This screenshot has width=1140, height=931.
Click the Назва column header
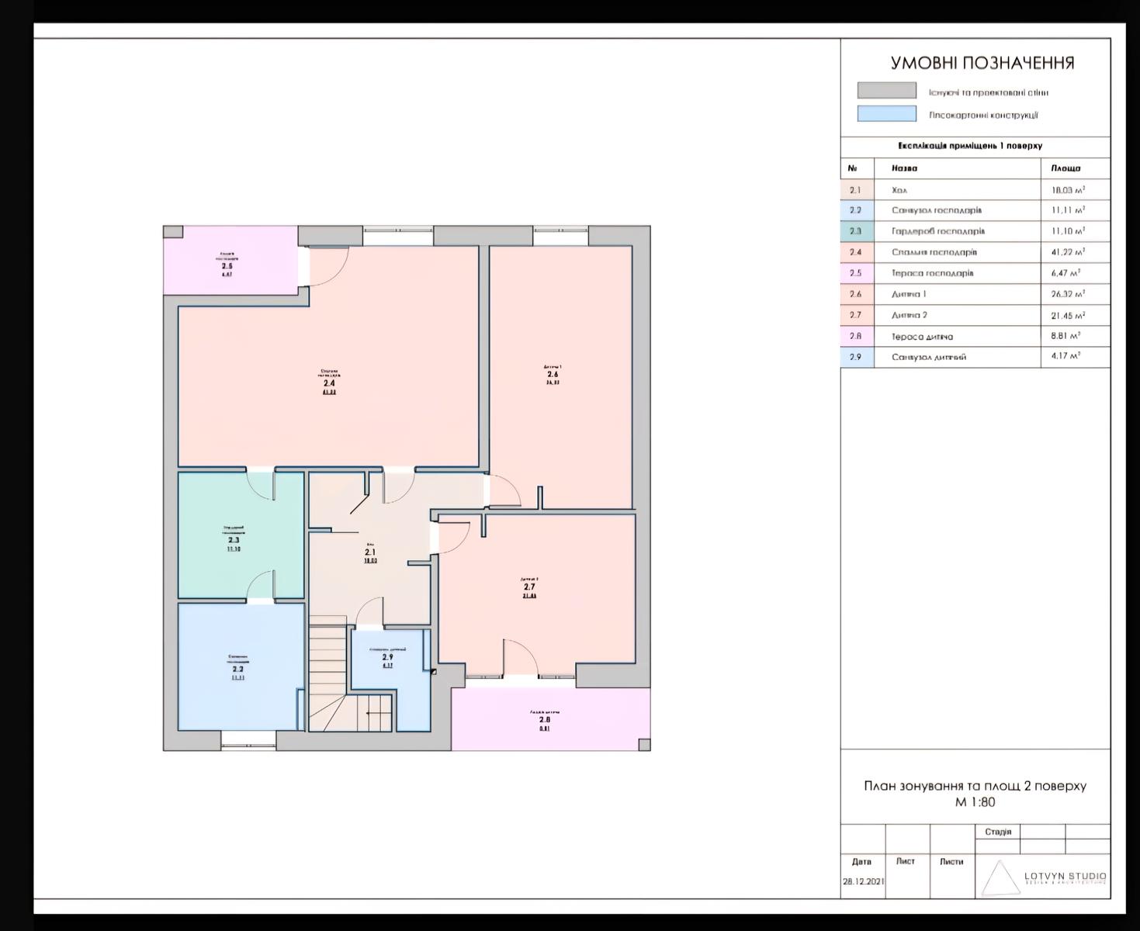[904, 168]
